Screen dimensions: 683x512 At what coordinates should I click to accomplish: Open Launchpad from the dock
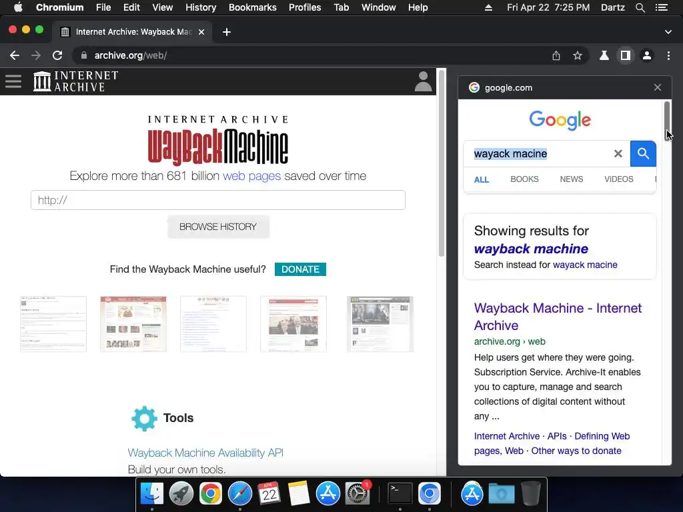(x=181, y=494)
